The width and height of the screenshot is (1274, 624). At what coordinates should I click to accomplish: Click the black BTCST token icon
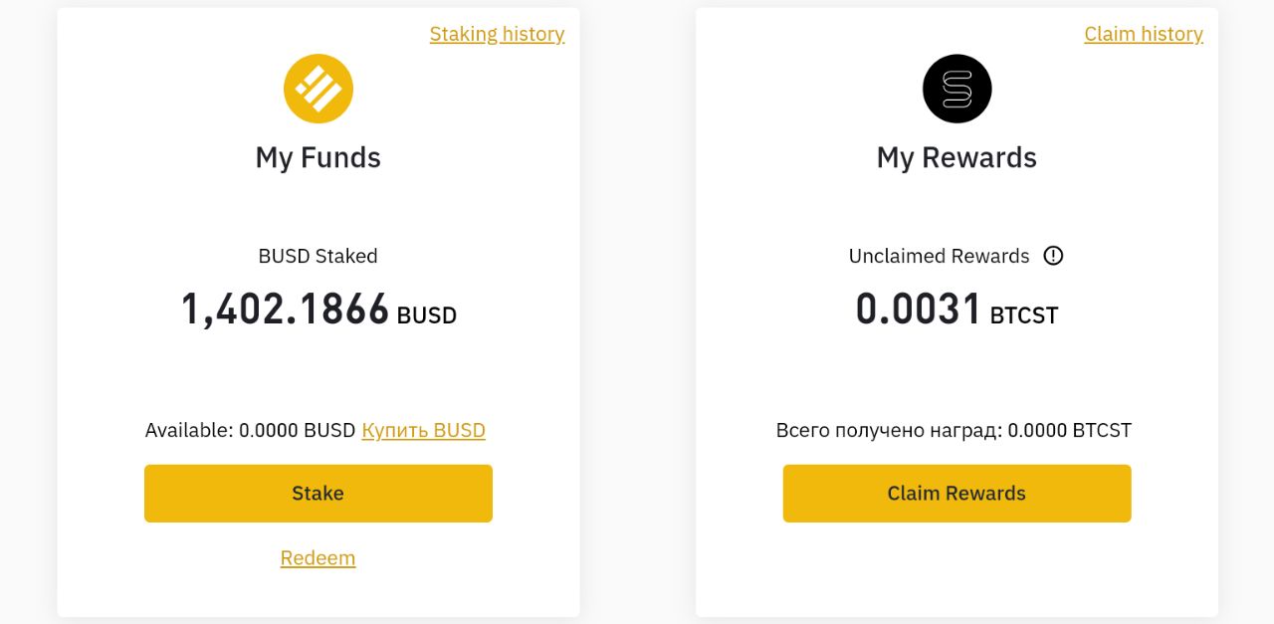pyautogui.click(x=956, y=89)
